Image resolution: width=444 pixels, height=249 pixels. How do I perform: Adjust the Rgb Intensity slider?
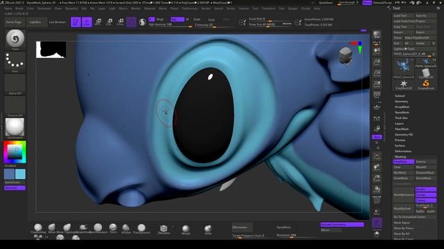click(x=170, y=25)
